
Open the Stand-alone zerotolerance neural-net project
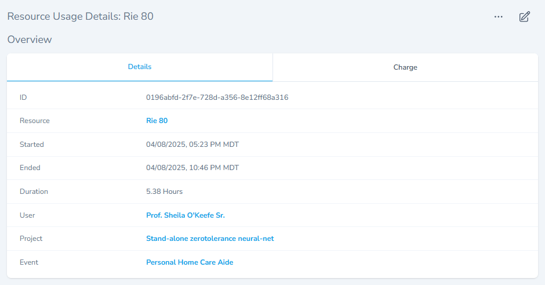[210, 239]
